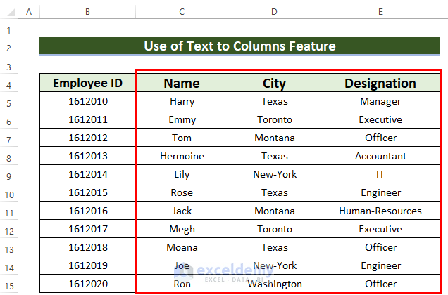Image resolution: width=448 pixels, height=295 pixels.
Task: Click the Accountant cell
Action: (x=380, y=156)
